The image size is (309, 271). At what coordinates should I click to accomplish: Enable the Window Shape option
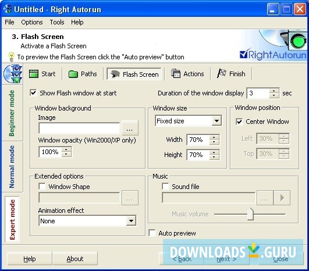[42, 186]
